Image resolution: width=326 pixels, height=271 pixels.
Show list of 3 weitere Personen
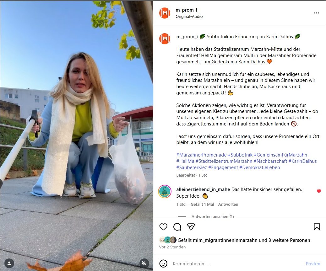(x=289, y=240)
